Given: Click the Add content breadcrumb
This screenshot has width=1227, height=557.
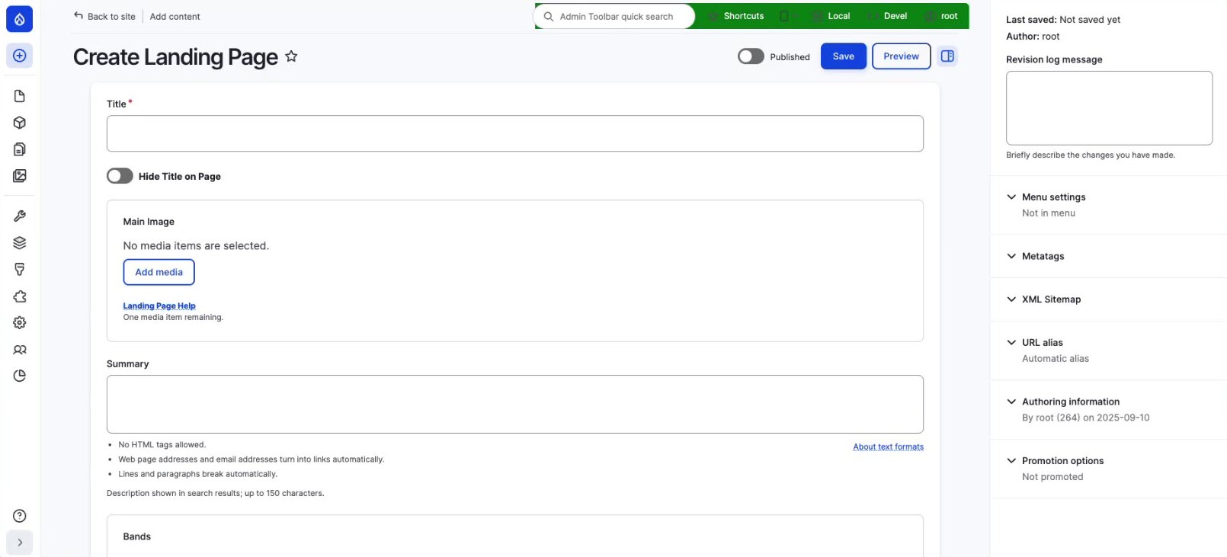Looking at the screenshot, I should pos(175,16).
